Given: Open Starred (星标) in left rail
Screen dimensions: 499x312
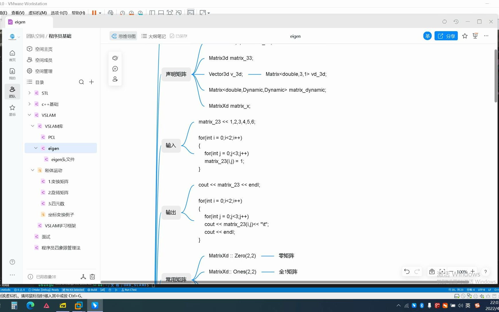Looking at the screenshot, I should pyautogui.click(x=12, y=110).
